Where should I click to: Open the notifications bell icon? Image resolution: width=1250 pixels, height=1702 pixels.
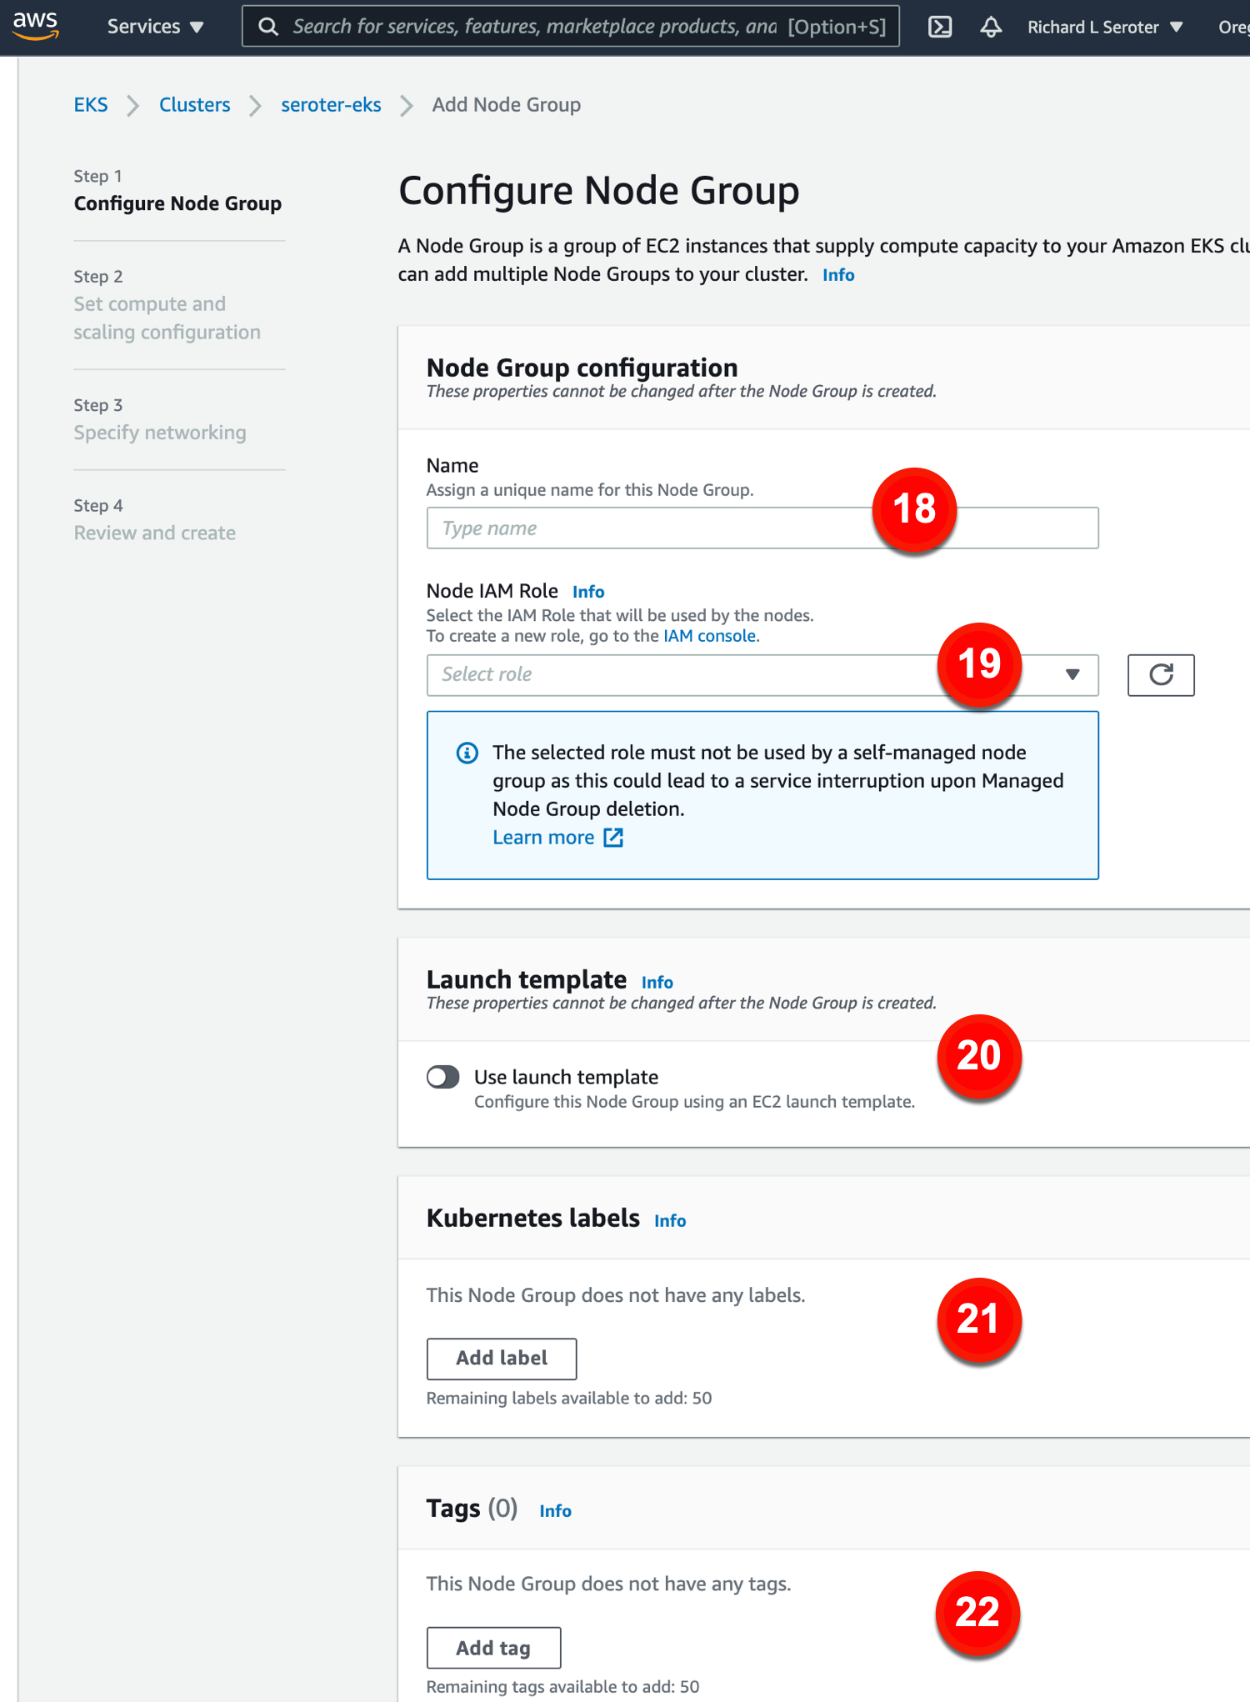click(x=991, y=27)
